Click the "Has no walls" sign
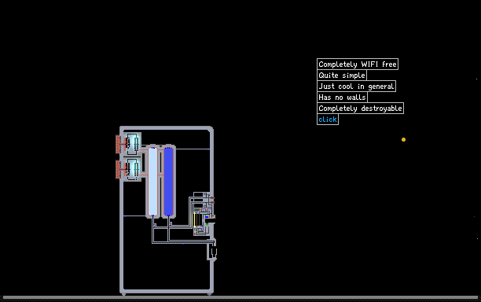Viewport: 481px width, 302px height. click(342, 98)
